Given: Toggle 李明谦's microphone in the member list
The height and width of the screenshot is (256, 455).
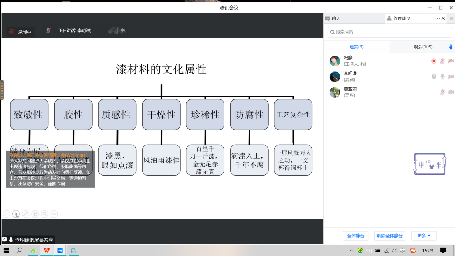Looking at the screenshot, I should pyautogui.click(x=442, y=76).
